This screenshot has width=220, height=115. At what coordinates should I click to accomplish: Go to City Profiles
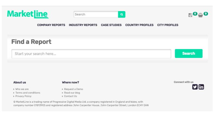click(168, 25)
